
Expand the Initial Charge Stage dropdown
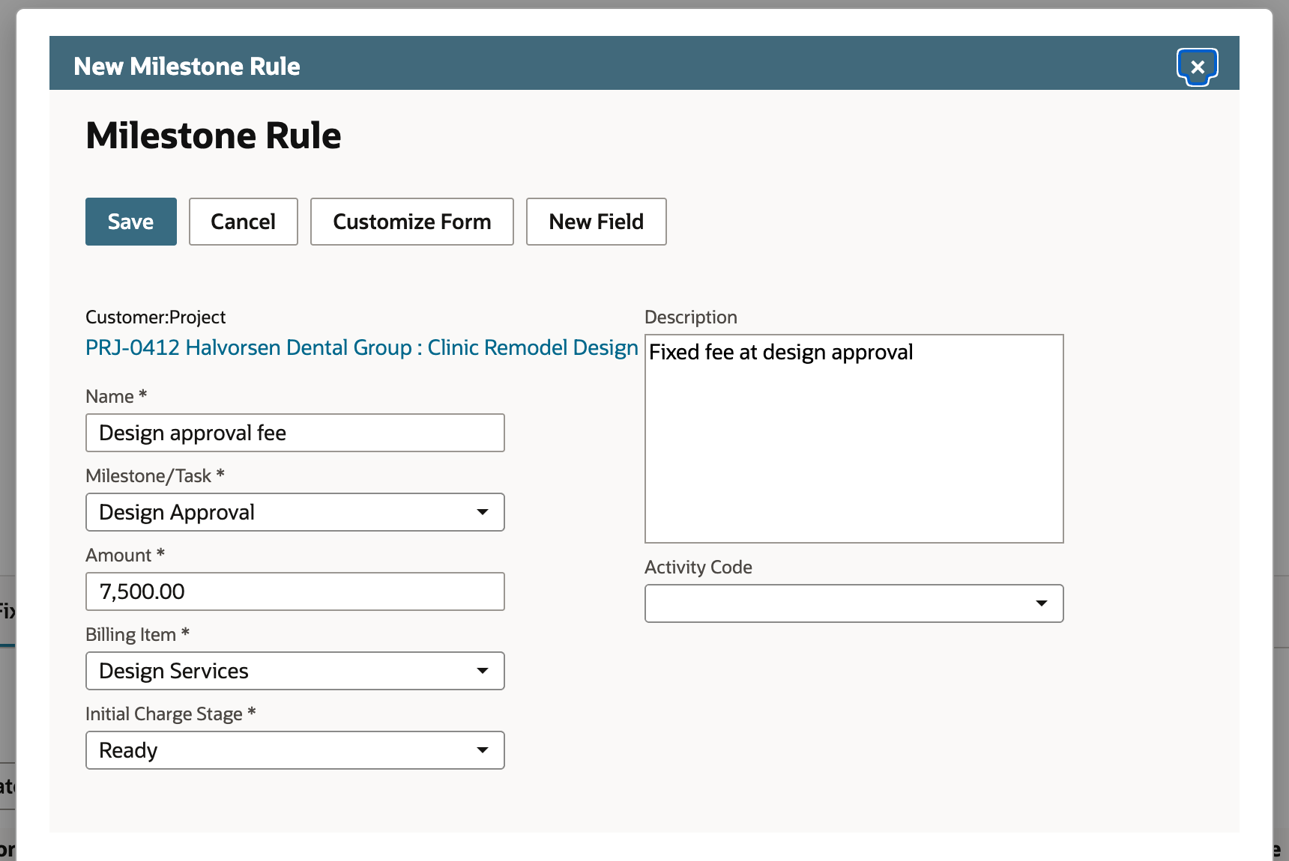[x=295, y=750]
